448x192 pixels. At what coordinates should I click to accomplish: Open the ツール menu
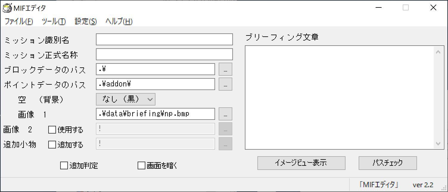54,21
